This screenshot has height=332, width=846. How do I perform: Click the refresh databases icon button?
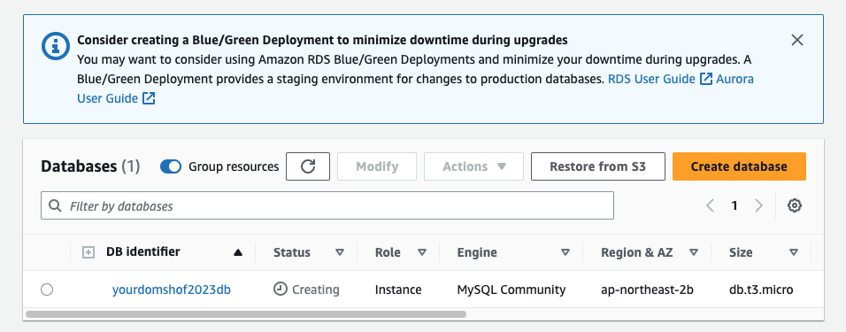pos(308,166)
